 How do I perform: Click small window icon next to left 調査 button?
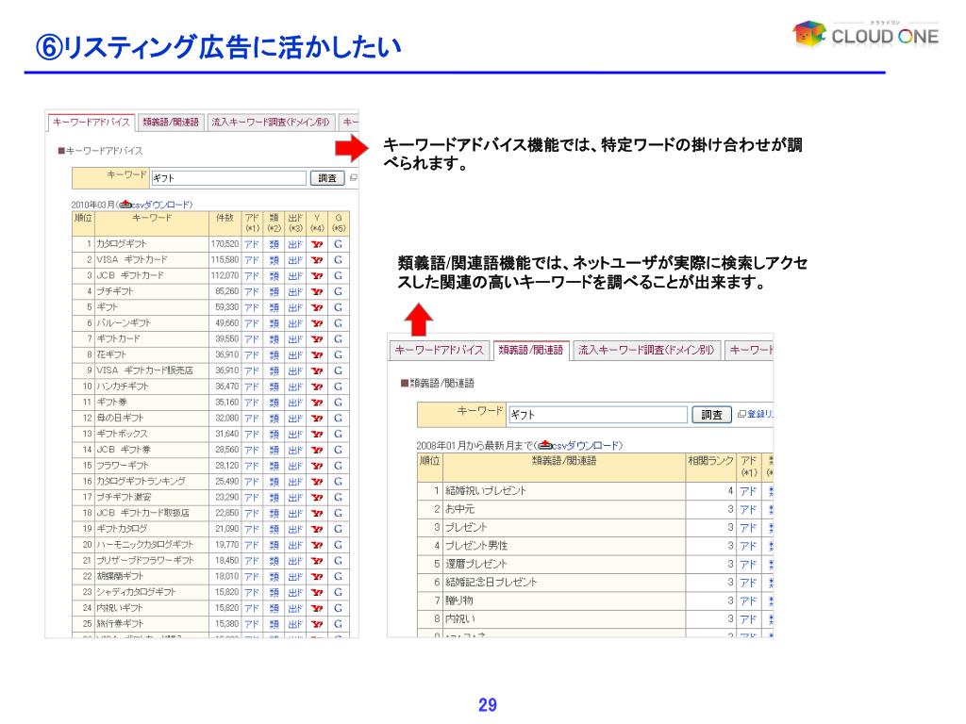tap(353, 178)
